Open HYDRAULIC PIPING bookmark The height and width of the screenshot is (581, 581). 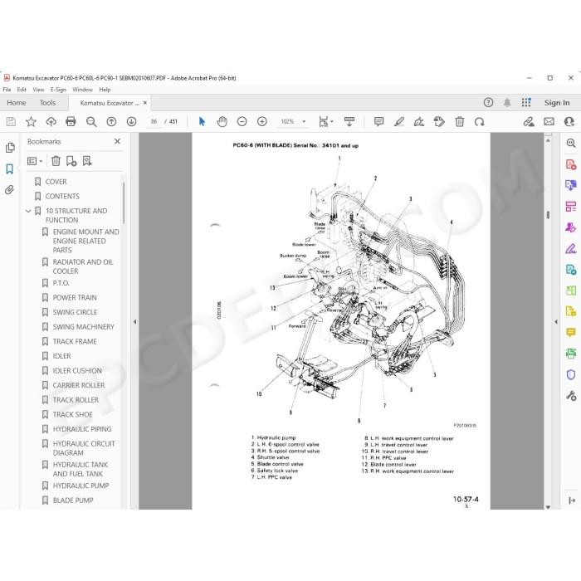(x=82, y=429)
